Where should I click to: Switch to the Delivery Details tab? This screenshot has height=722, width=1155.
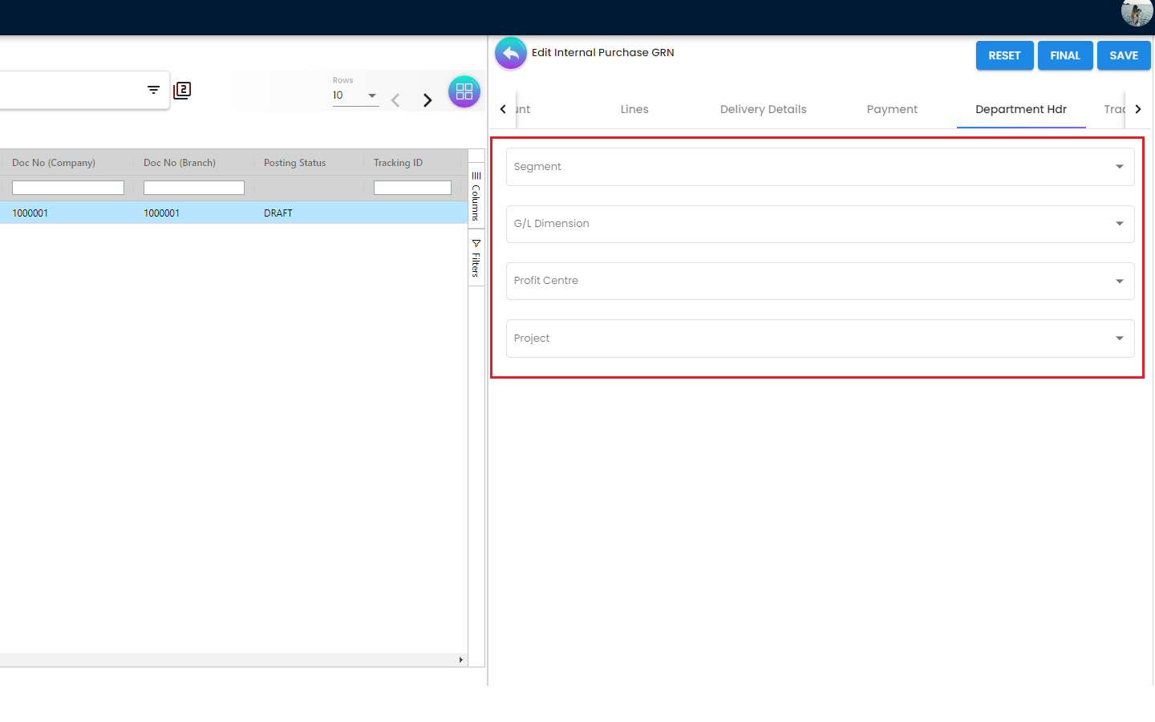763,109
